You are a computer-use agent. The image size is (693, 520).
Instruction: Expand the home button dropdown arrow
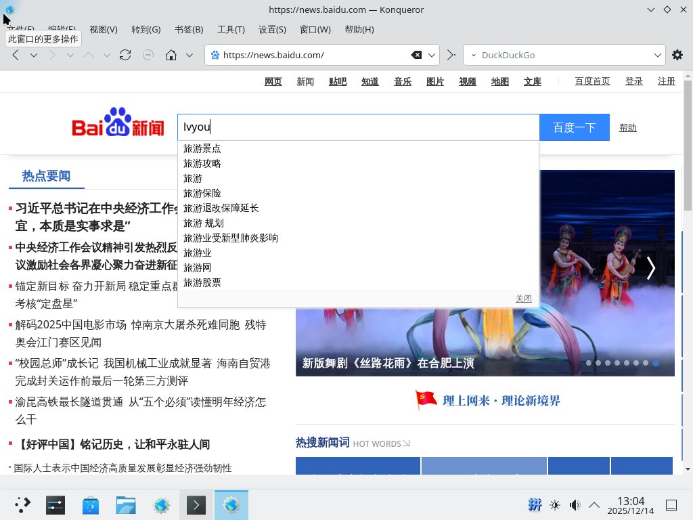189,56
